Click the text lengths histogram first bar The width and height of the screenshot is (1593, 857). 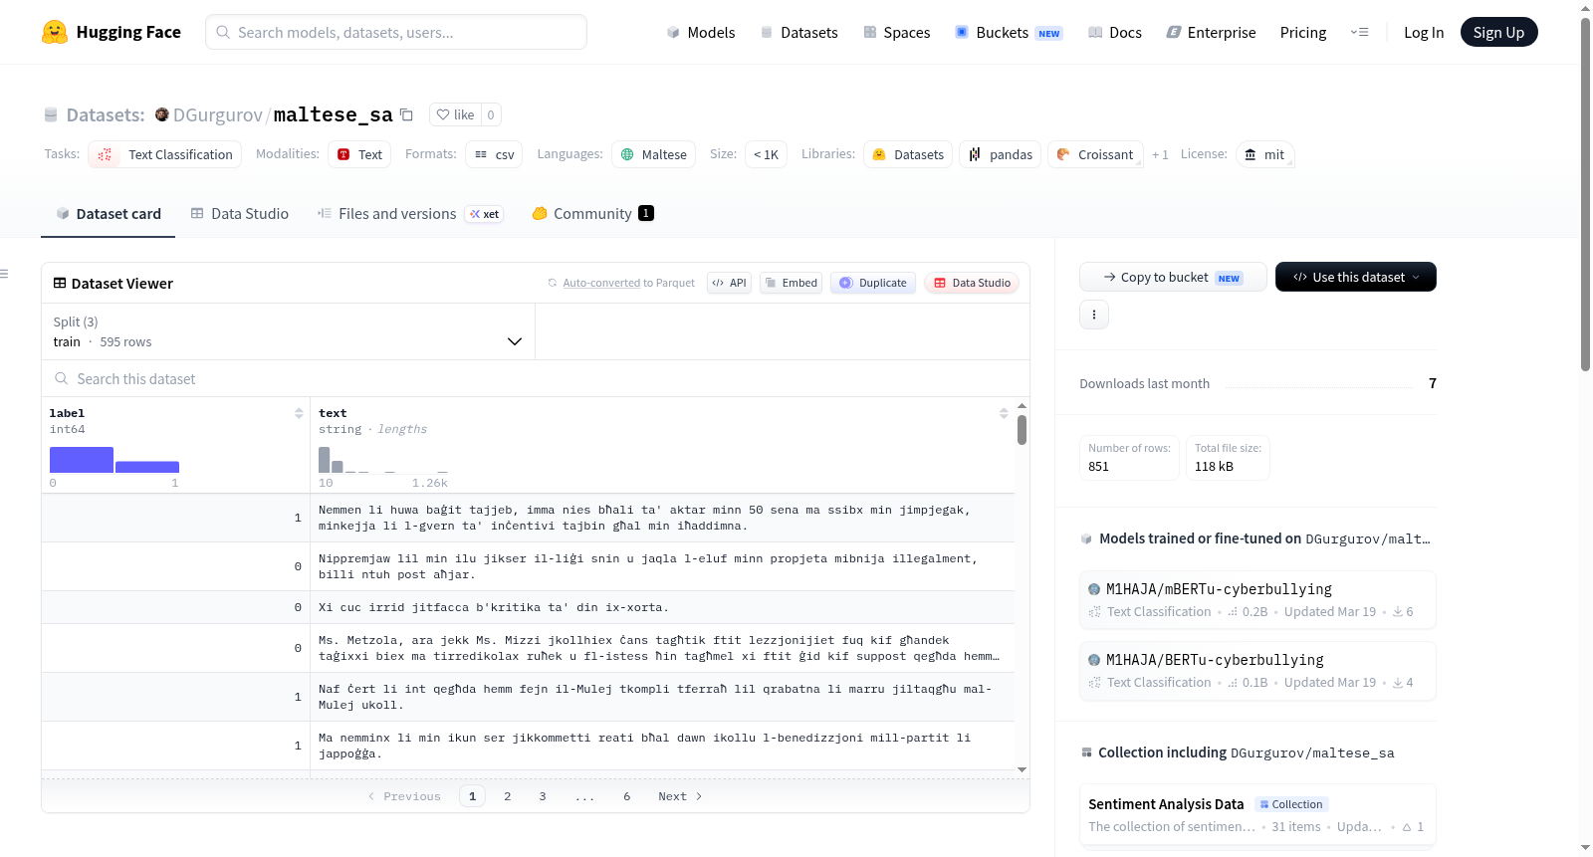coord(324,460)
